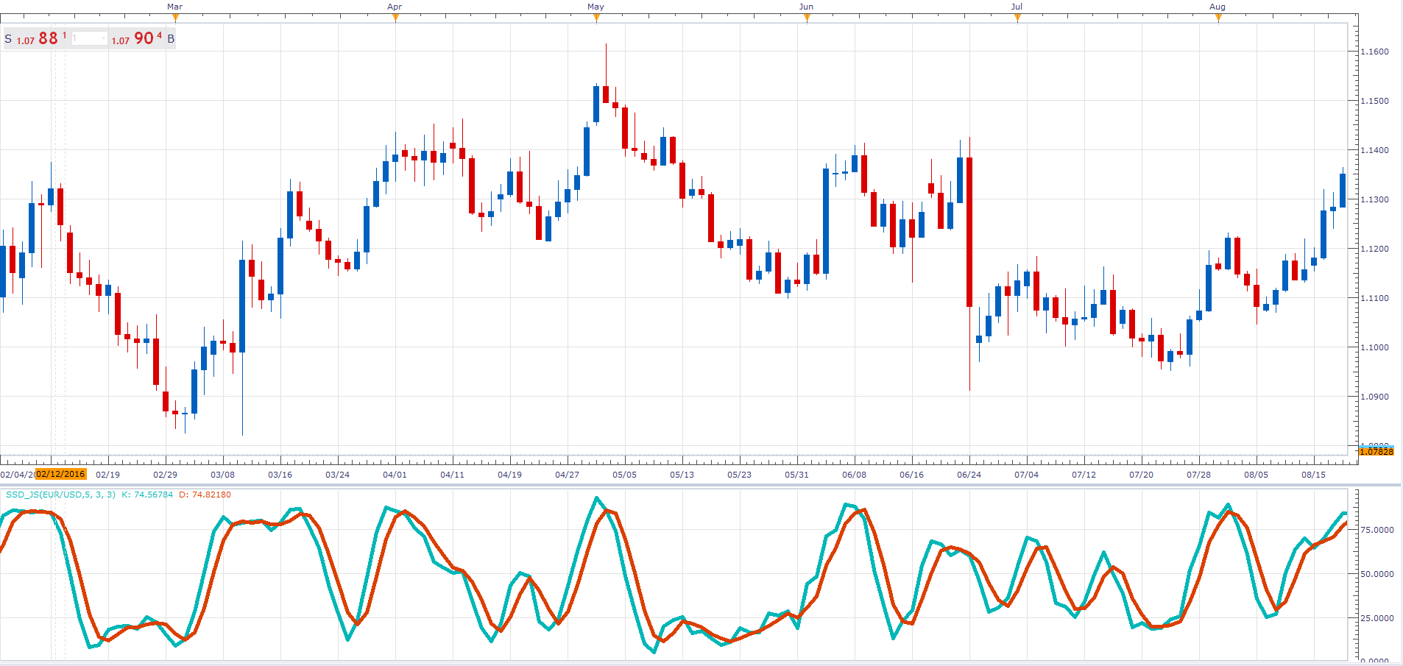
Task: Click the 04/19 date axis label
Action: 510,475
